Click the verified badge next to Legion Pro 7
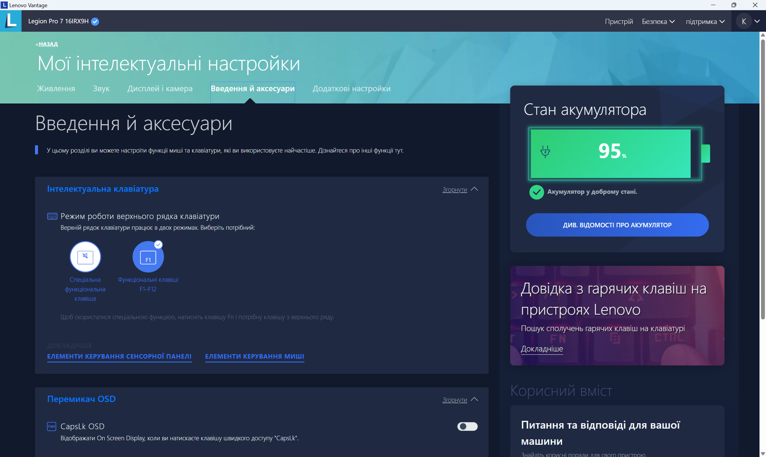The image size is (766, 457). tap(95, 22)
